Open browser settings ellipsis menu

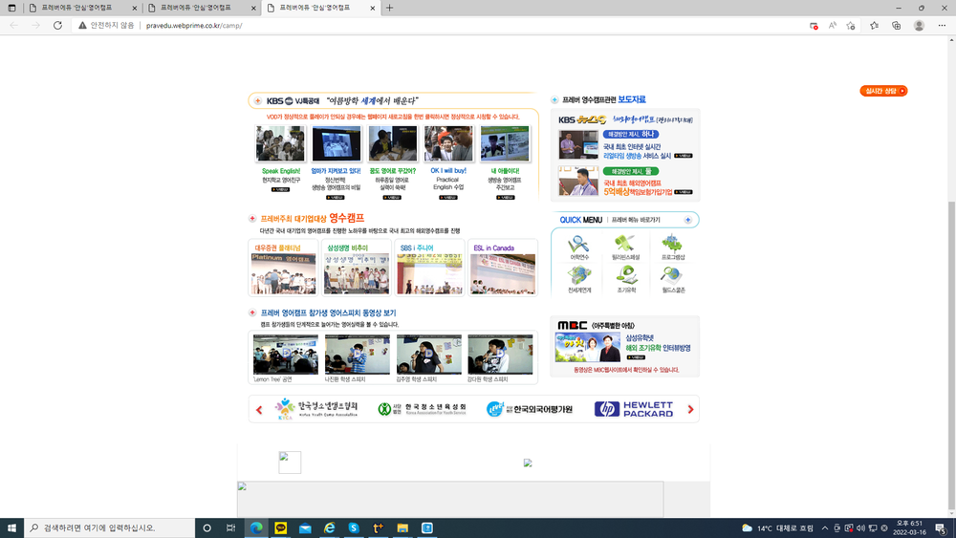[942, 26]
